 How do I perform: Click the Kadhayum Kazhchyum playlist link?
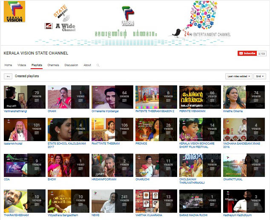tap(238, 215)
